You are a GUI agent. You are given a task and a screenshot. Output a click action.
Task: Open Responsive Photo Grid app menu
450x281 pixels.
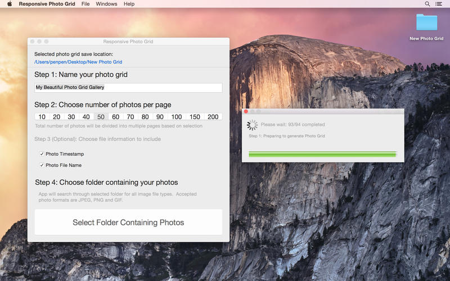tap(47, 4)
